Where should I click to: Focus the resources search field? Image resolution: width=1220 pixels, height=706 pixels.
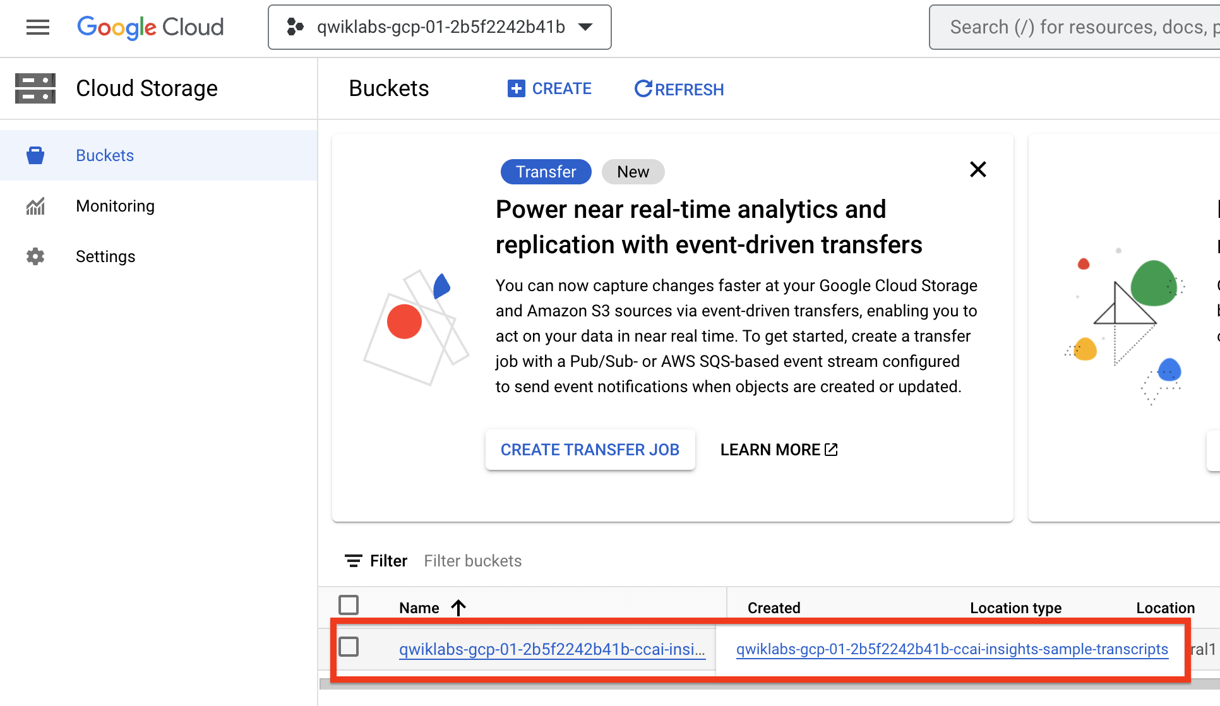point(1075,27)
